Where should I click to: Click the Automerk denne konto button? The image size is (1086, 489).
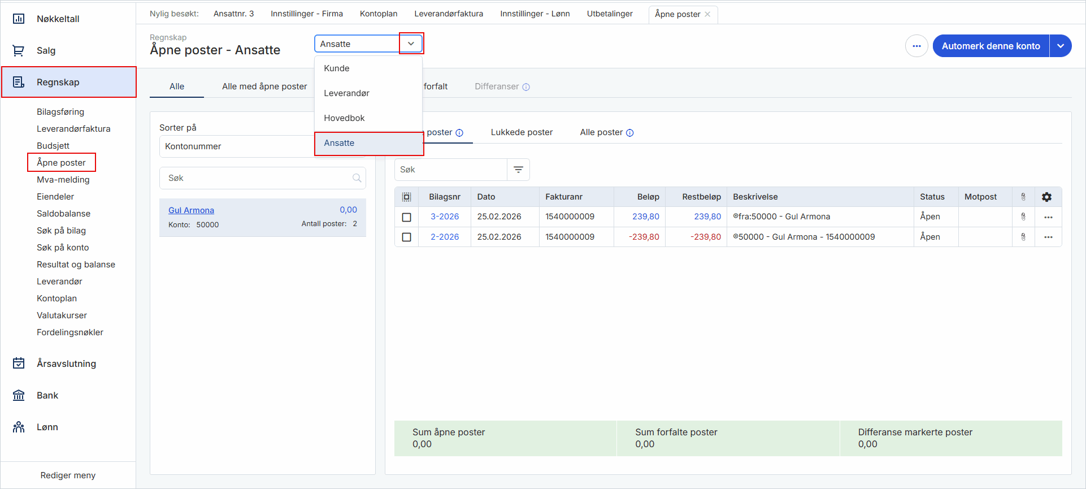pos(991,46)
